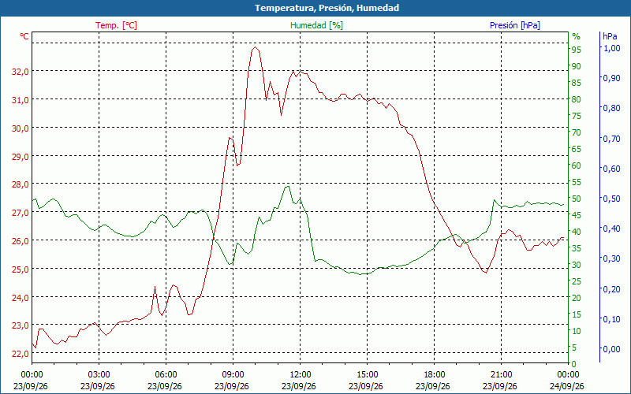Click the 50 humidity axis tick label
Screen dimensions: 631x394
pyautogui.click(x=577, y=199)
